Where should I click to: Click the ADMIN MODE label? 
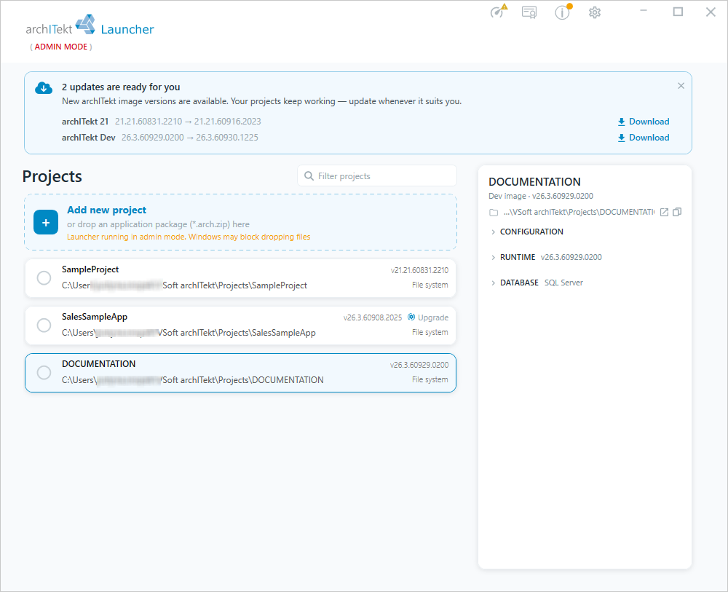tap(61, 47)
